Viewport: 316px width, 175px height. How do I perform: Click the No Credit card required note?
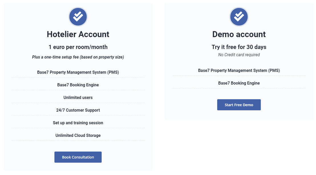239,55
